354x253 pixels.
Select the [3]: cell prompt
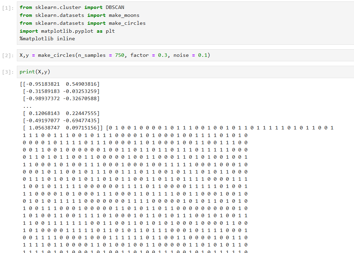[8, 72]
